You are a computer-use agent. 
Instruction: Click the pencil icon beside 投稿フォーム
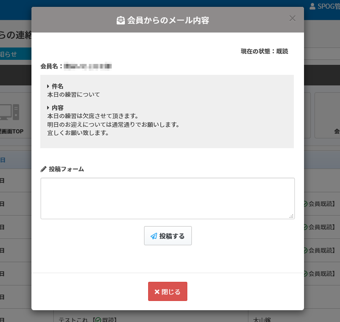point(43,169)
